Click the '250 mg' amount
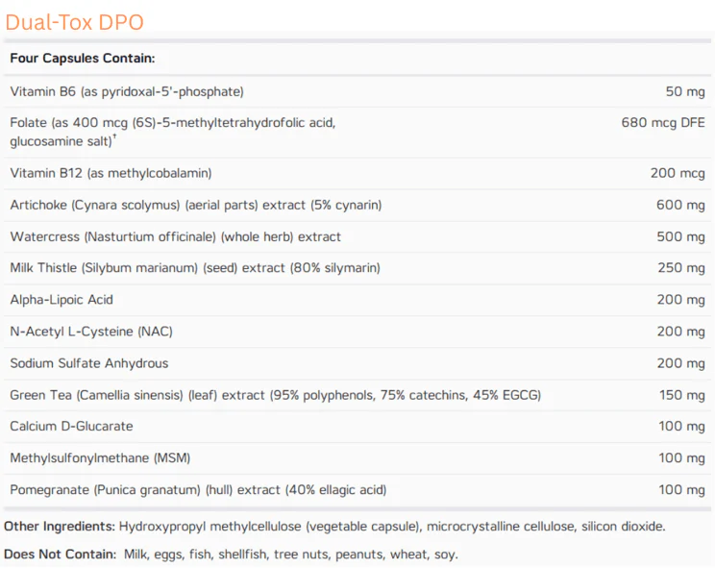Screen dimensions: 715x568 coord(680,267)
